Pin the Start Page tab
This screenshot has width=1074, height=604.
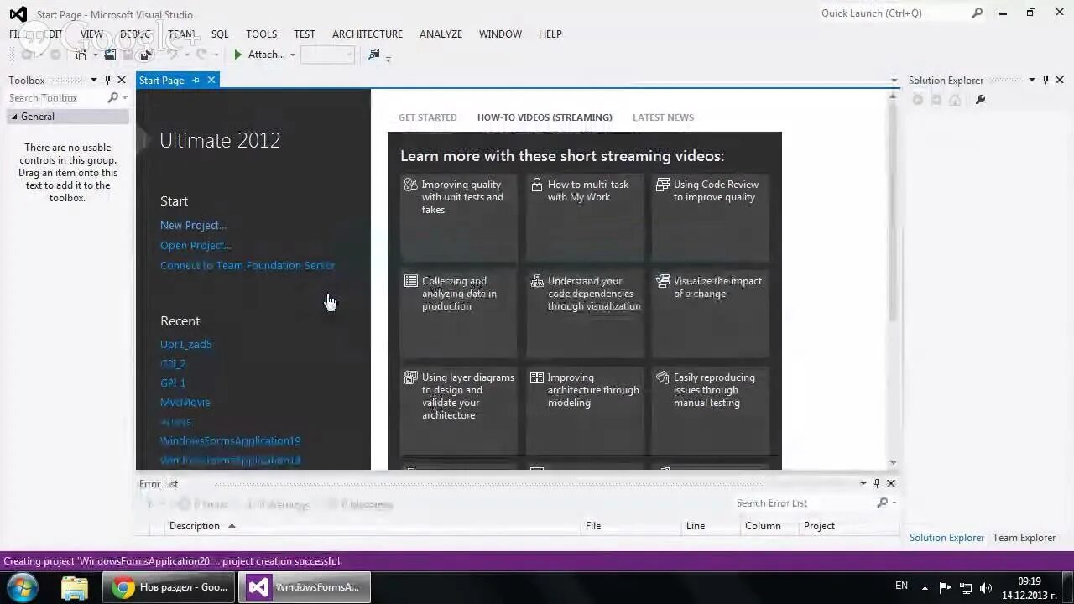click(x=196, y=81)
